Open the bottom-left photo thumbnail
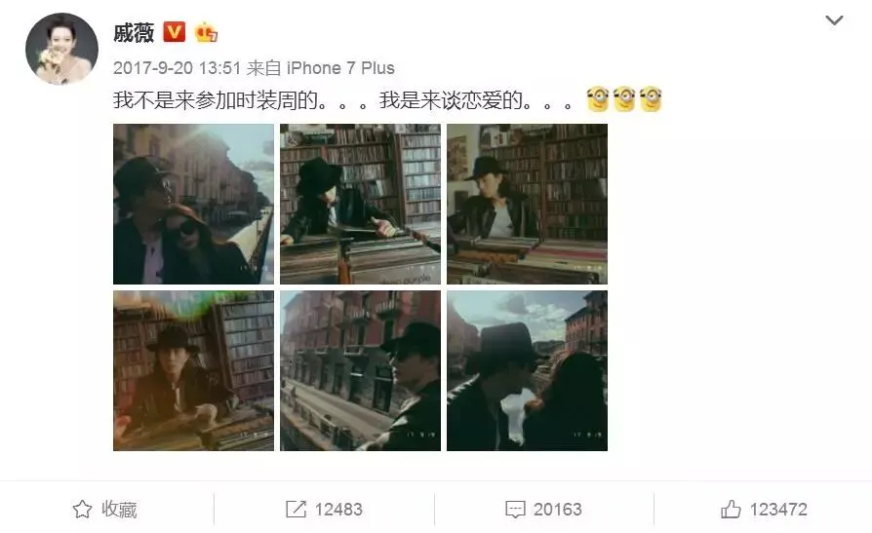The image size is (872, 533). [193, 370]
